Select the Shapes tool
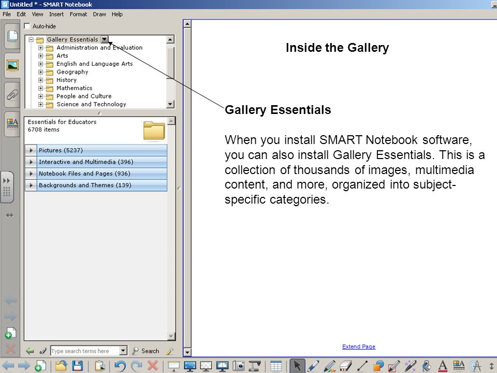 [x=378, y=366]
